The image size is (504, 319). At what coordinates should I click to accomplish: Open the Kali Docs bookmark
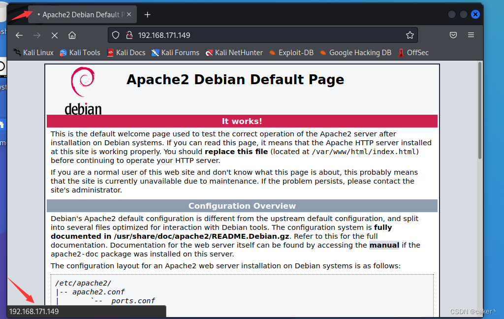[x=126, y=53]
